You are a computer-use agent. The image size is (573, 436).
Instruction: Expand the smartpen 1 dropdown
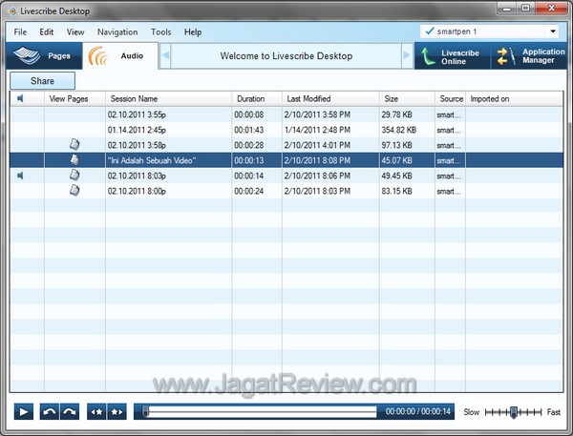coord(556,31)
